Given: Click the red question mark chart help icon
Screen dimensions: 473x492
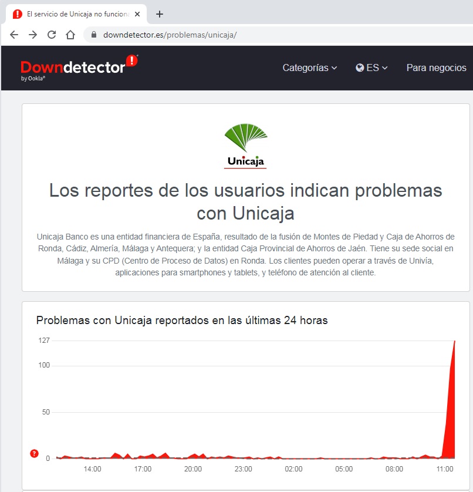Looking at the screenshot, I should pos(34,453).
